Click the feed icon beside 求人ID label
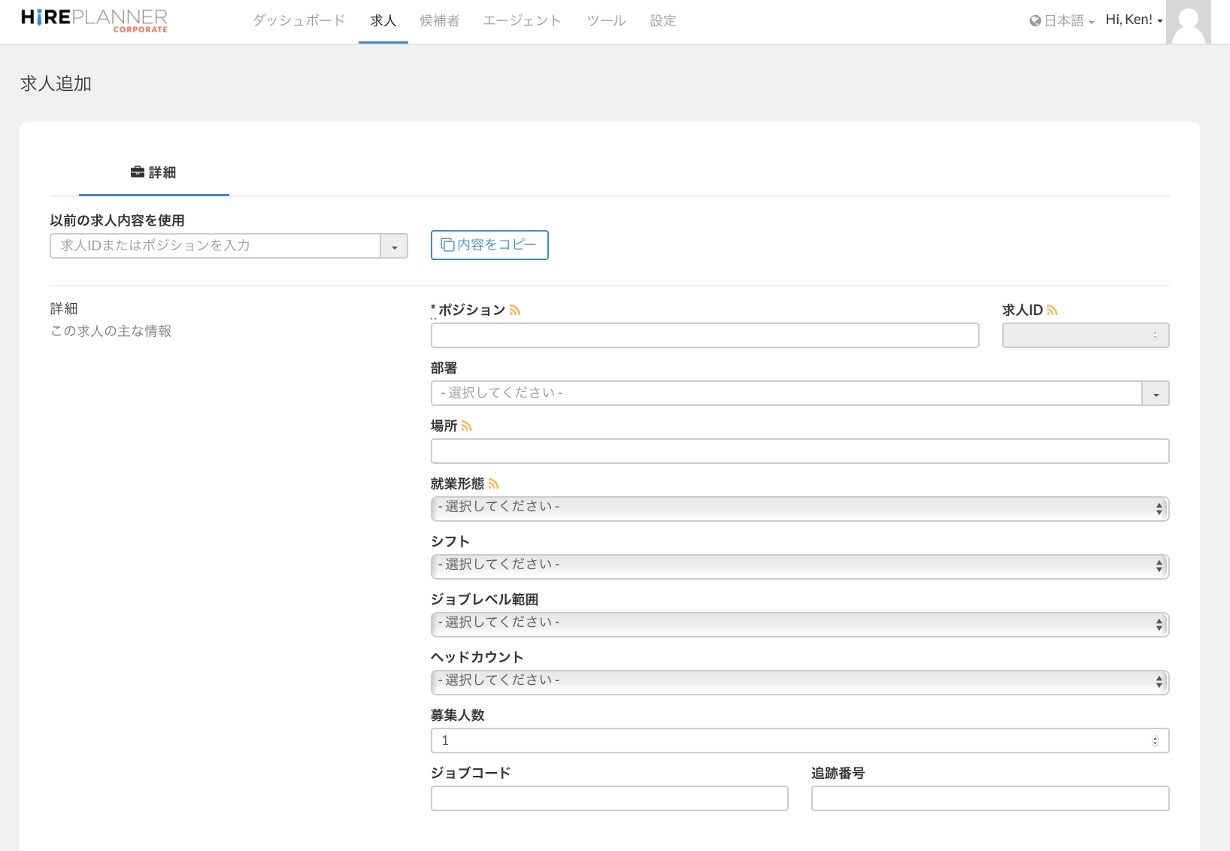Screen dimensions: 1230x851 pyautogui.click(x=1053, y=310)
